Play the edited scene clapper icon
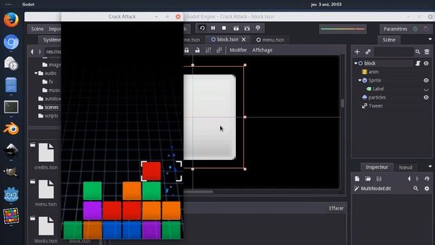Viewport: 435px width, 245px height. point(236,28)
